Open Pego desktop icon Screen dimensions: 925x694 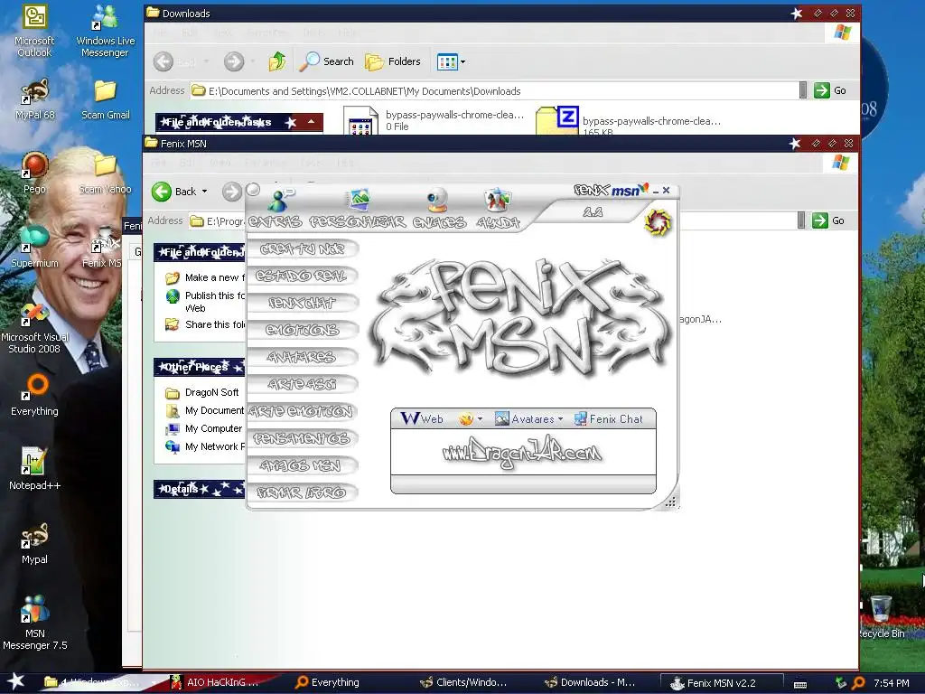pyautogui.click(x=34, y=173)
